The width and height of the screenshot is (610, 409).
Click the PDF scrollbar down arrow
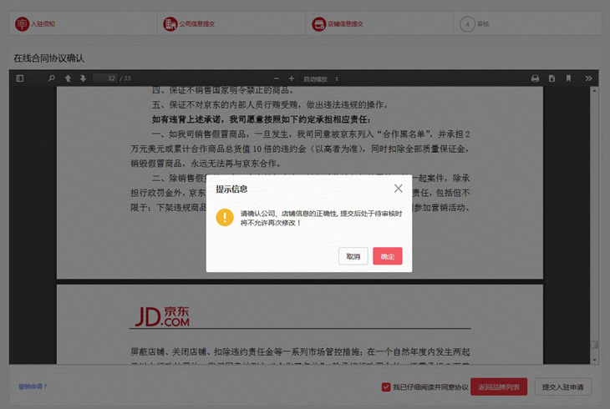click(x=594, y=361)
